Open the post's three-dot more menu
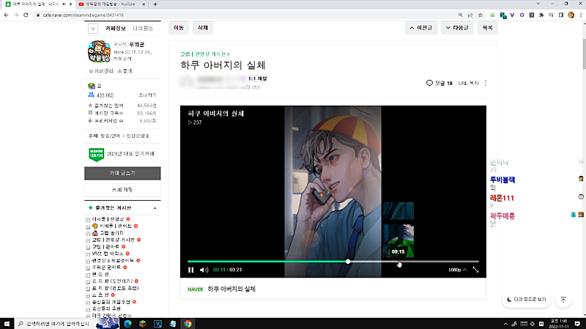Screen dimensions: 586x329 pyautogui.click(x=486, y=83)
